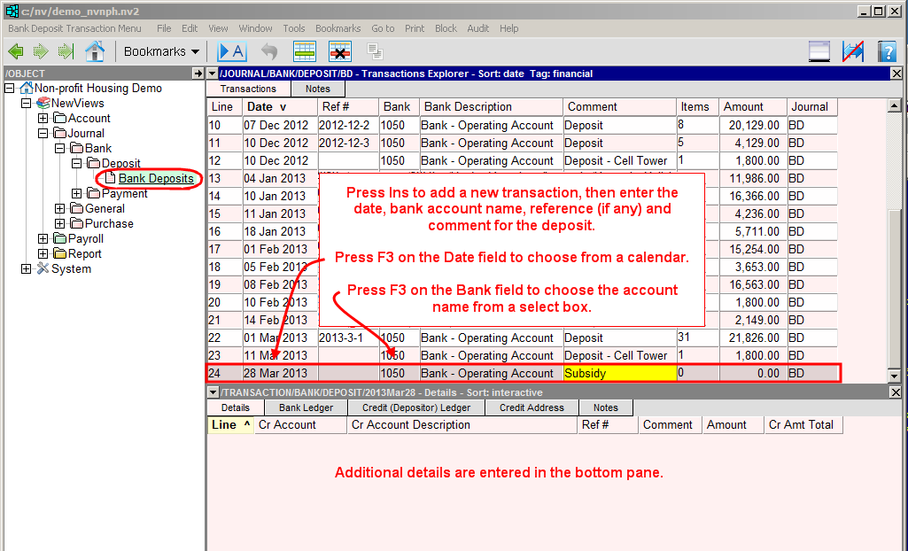Screen dimensions: 908x551
Task: Click the disconnect icon with red slash
Action: coord(852,50)
